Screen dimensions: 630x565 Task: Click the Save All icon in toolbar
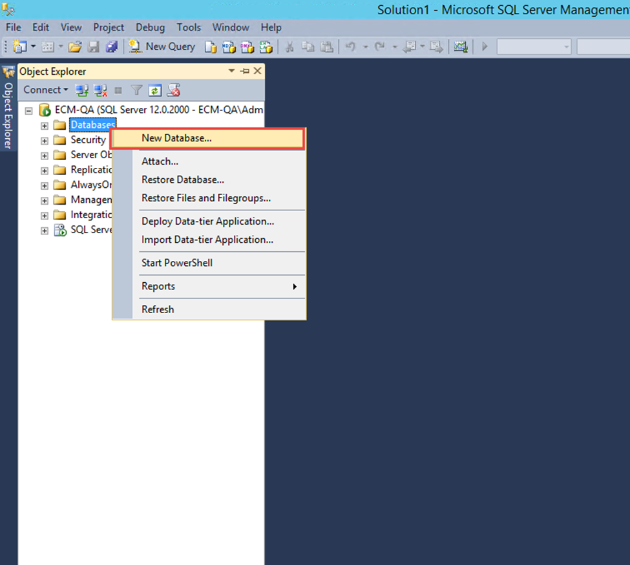click(112, 46)
